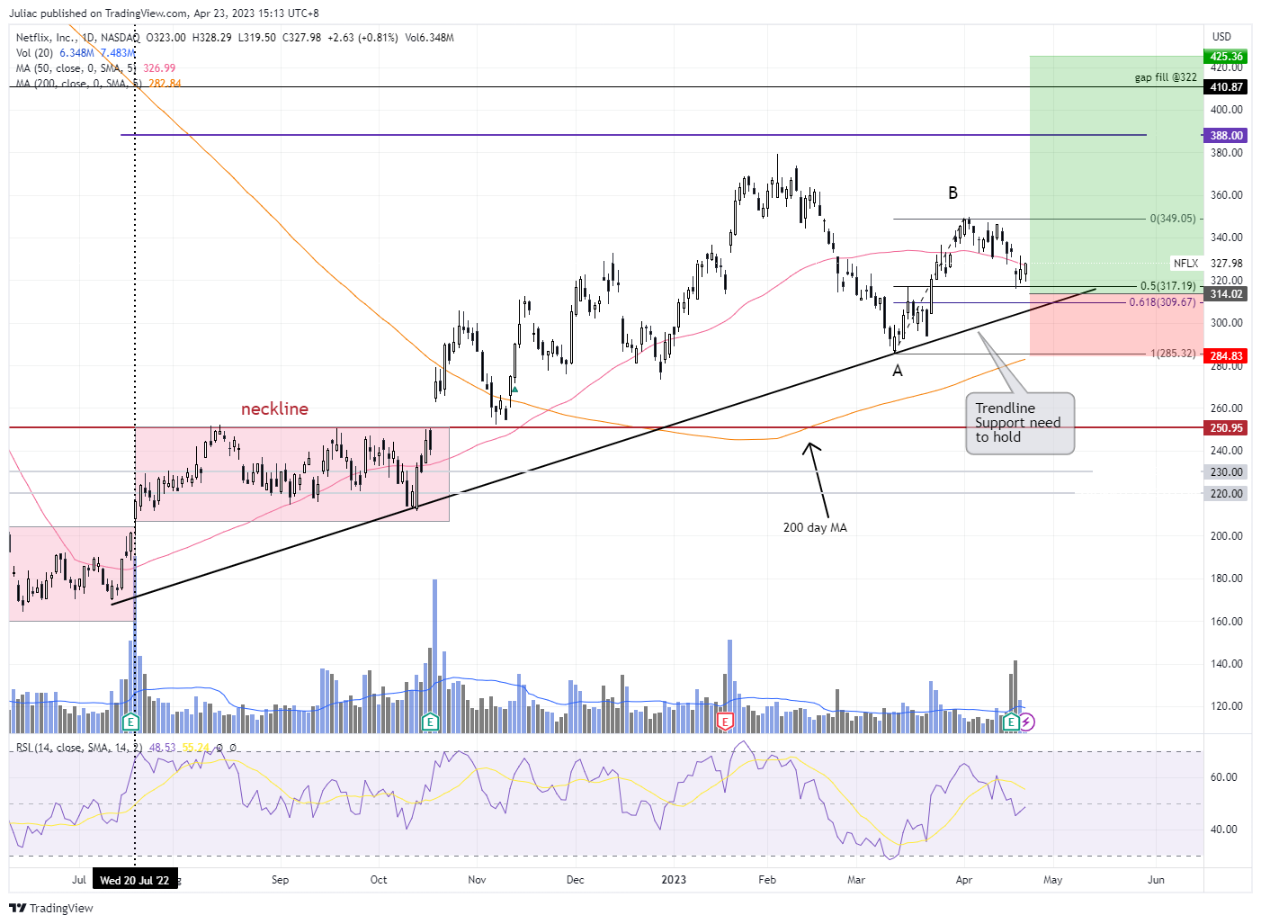Select the 220.00 gray price label
This screenshot has width=1261, height=924.
click(x=1226, y=493)
